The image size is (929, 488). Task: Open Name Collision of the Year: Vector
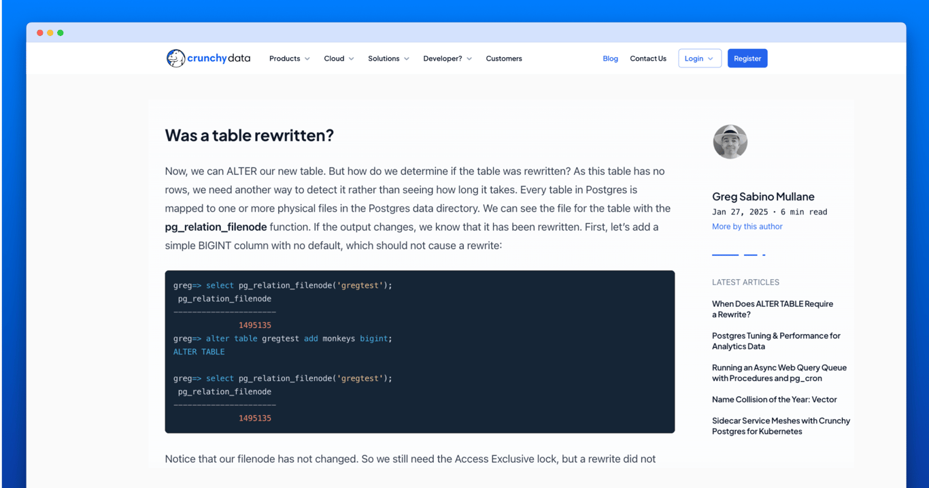click(x=775, y=400)
